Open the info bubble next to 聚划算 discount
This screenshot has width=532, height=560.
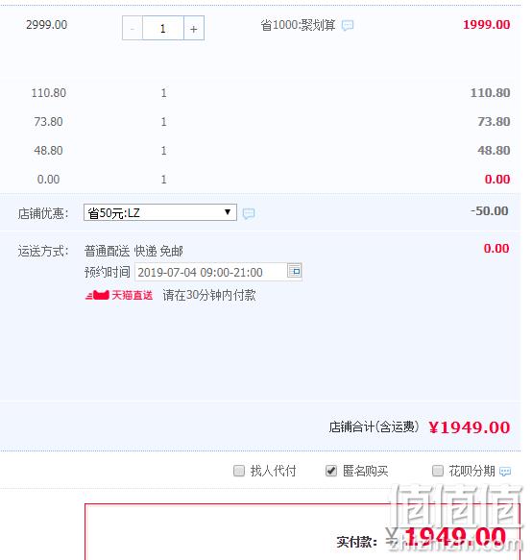pos(348,25)
